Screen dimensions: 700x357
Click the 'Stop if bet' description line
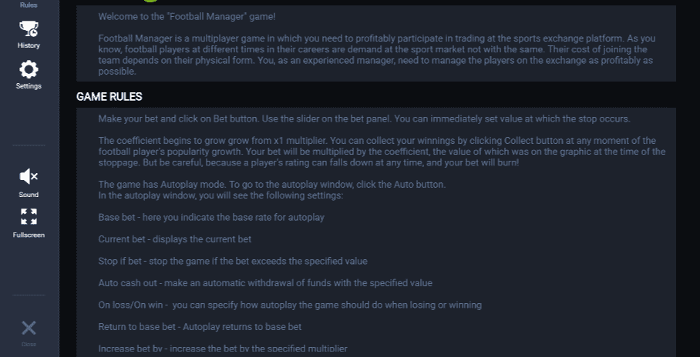pyautogui.click(x=233, y=261)
